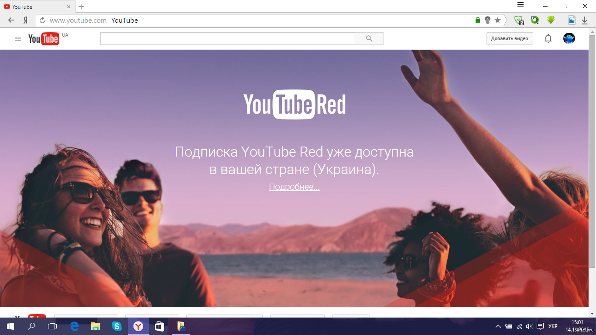Go to YouTube home via the logo

point(44,39)
